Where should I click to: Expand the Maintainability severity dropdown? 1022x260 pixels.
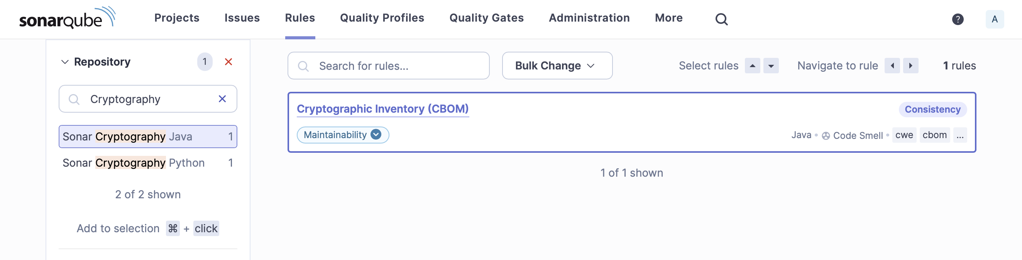pos(375,135)
